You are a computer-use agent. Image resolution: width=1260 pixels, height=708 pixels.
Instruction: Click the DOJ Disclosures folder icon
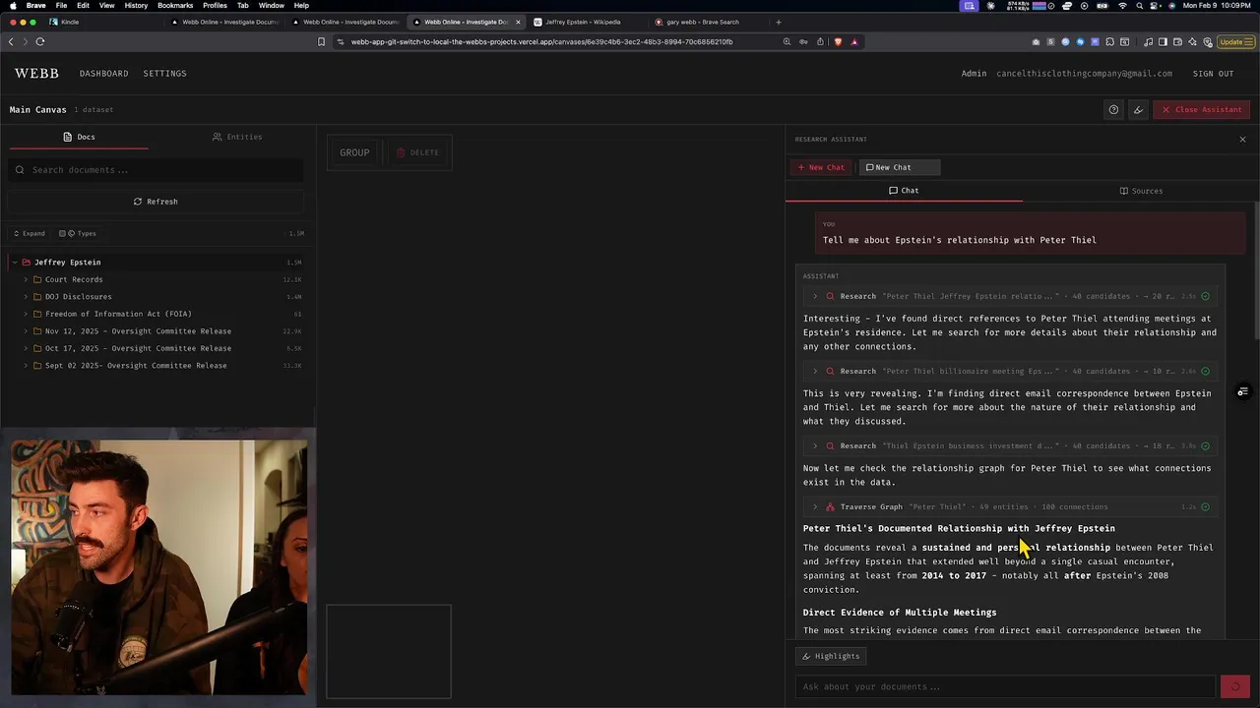[36, 297]
